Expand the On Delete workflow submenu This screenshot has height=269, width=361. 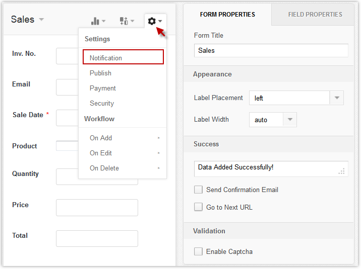pos(123,168)
